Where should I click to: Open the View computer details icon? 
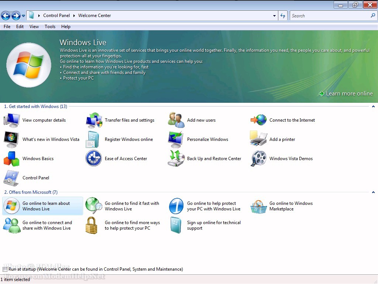pos(11,120)
